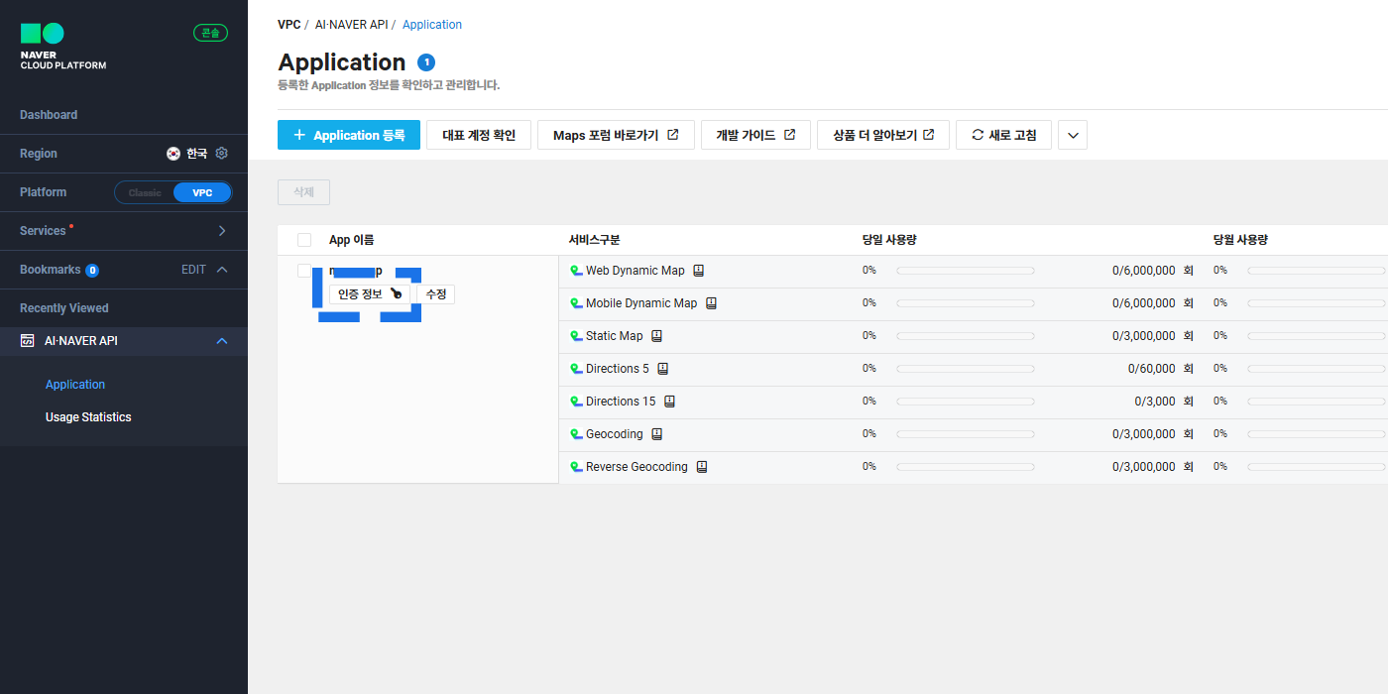Screen dimensions: 1388x694
Task: Switch platform to Classic
Action: [145, 192]
